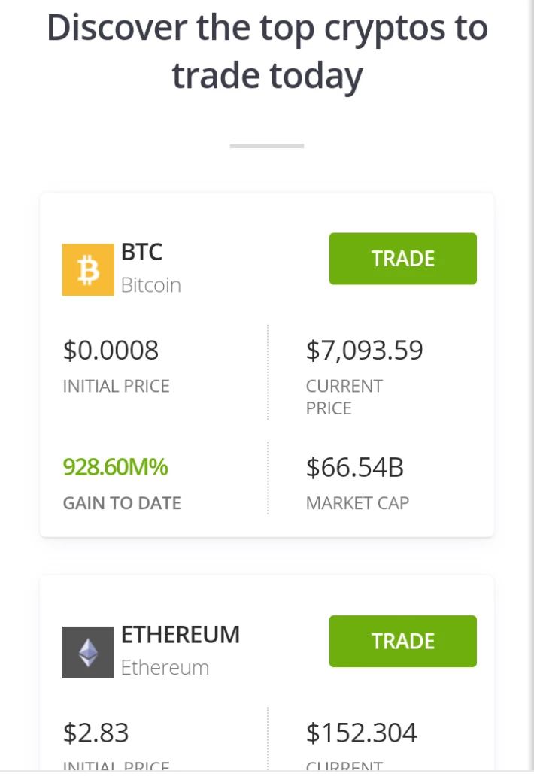Viewport: 534px width, 777px height.
Task: Click the $2.83 Ethereum initial price
Action: click(x=96, y=733)
